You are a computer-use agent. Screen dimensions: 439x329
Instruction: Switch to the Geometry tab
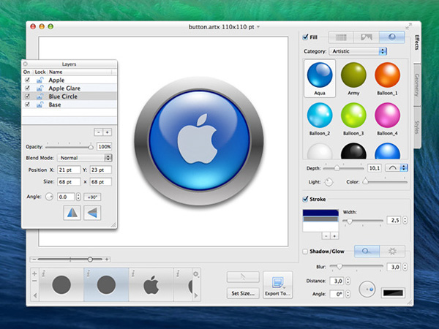pyautogui.click(x=416, y=85)
